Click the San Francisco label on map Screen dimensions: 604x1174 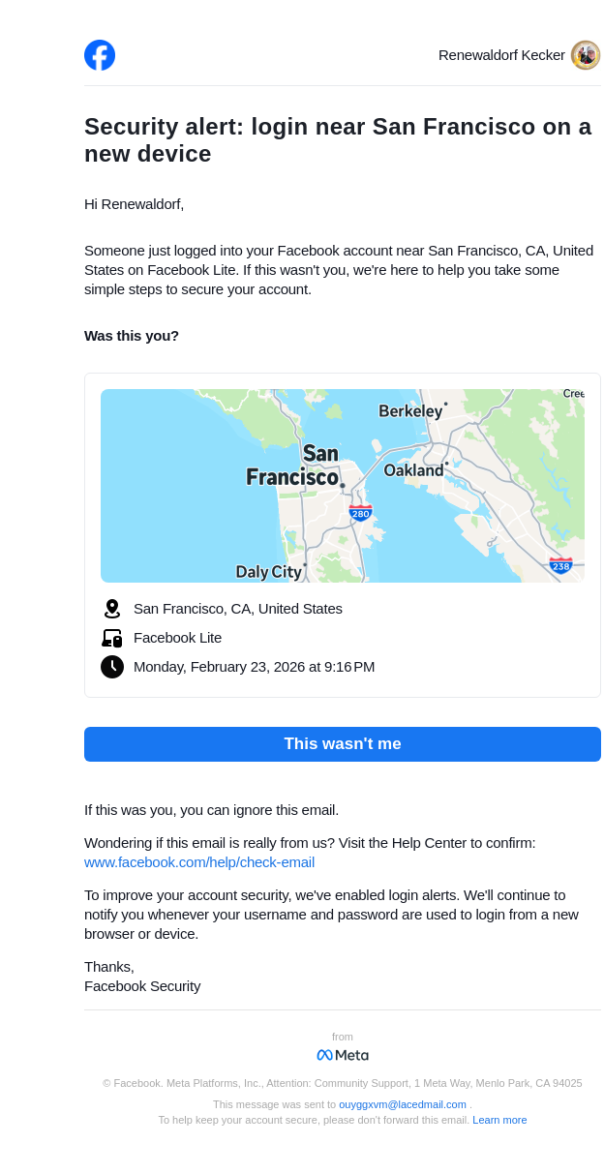click(x=293, y=466)
